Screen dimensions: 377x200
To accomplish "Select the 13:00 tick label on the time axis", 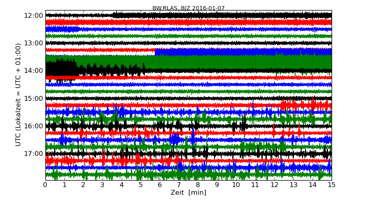I will tap(34, 43).
